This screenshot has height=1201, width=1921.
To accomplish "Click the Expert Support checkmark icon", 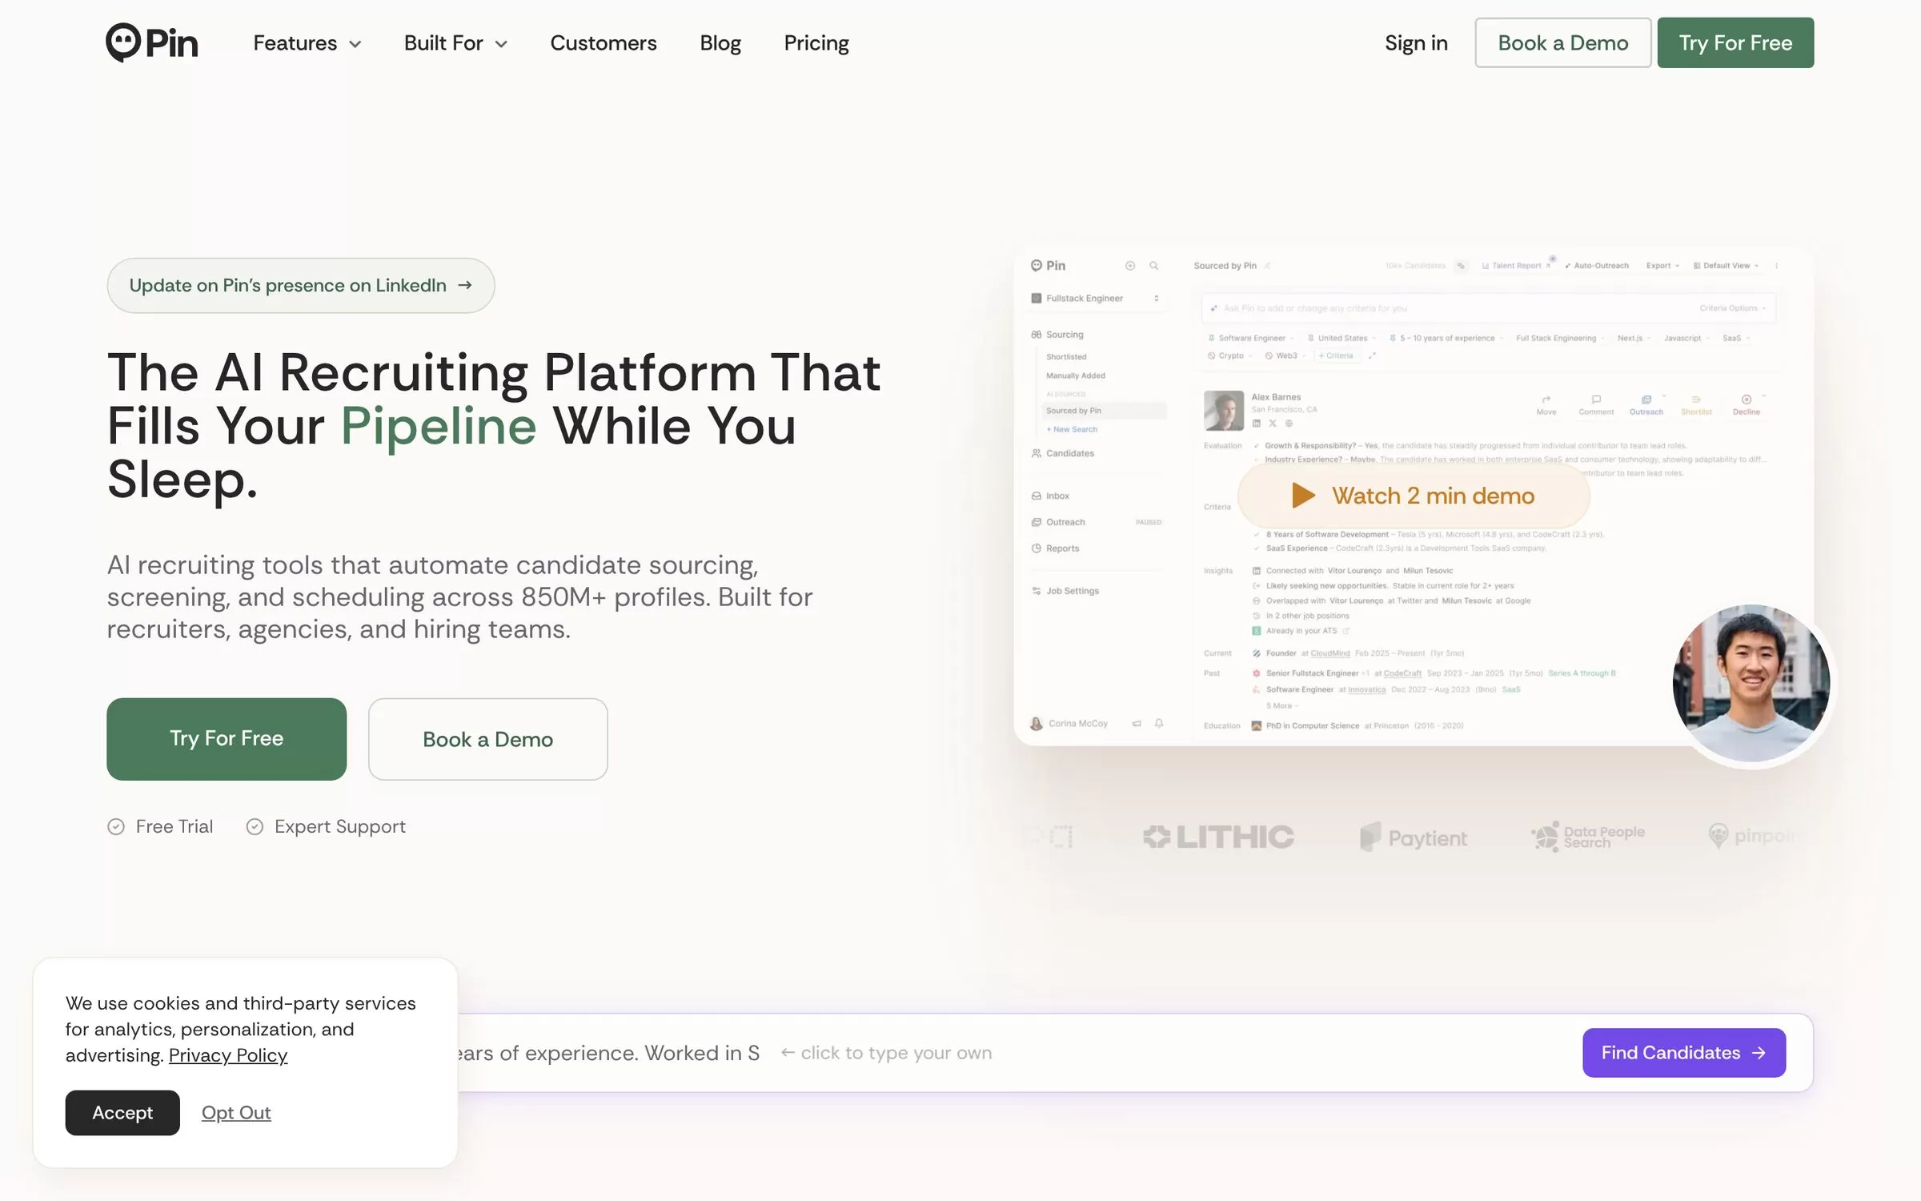I will click(x=255, y=826).
